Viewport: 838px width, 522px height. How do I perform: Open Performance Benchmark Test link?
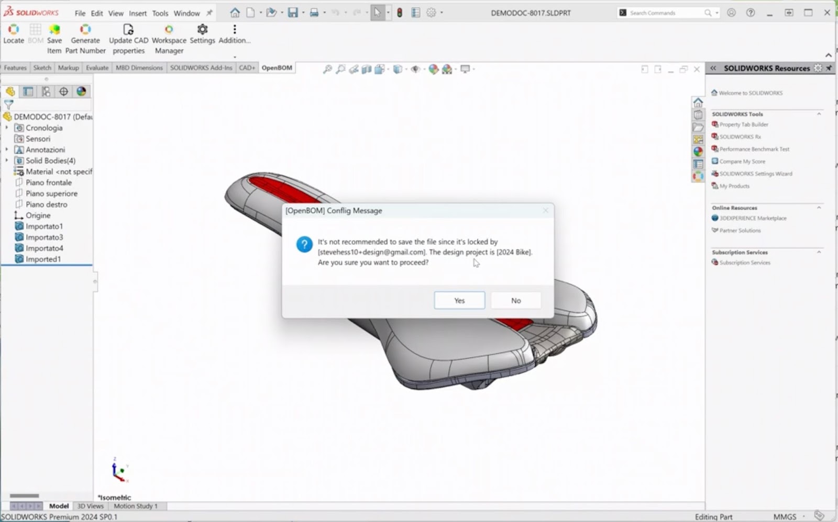pos(754,149)
